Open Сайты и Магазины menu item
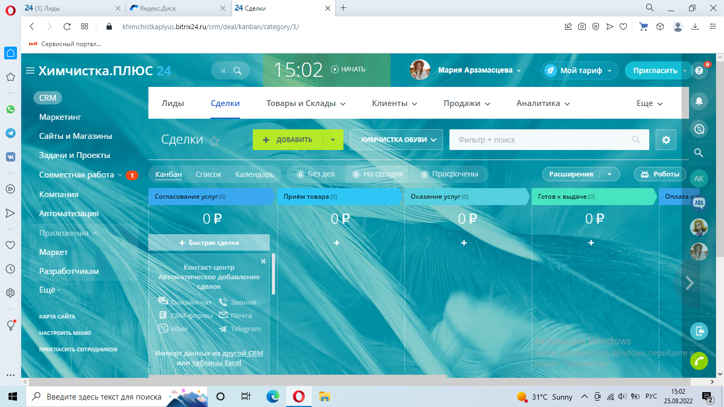724x407 pixels. (76, 136)
